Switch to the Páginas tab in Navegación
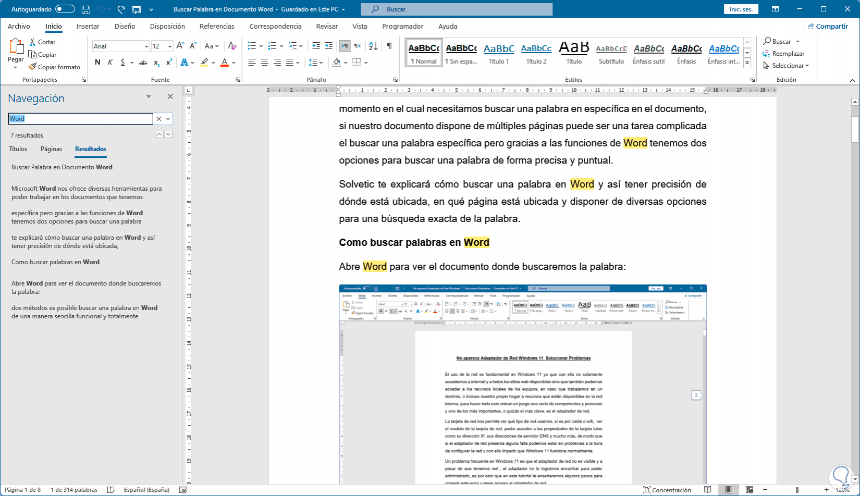The image size is (860, 496). 51,149
